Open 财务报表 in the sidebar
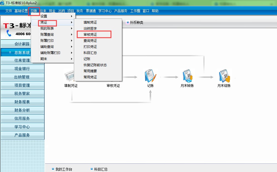277x172 pixels. pyautogui.click(x=22, y=102)
